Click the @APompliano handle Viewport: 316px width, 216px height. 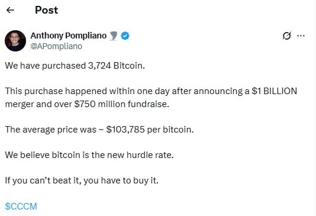click(x=56, y=46)
